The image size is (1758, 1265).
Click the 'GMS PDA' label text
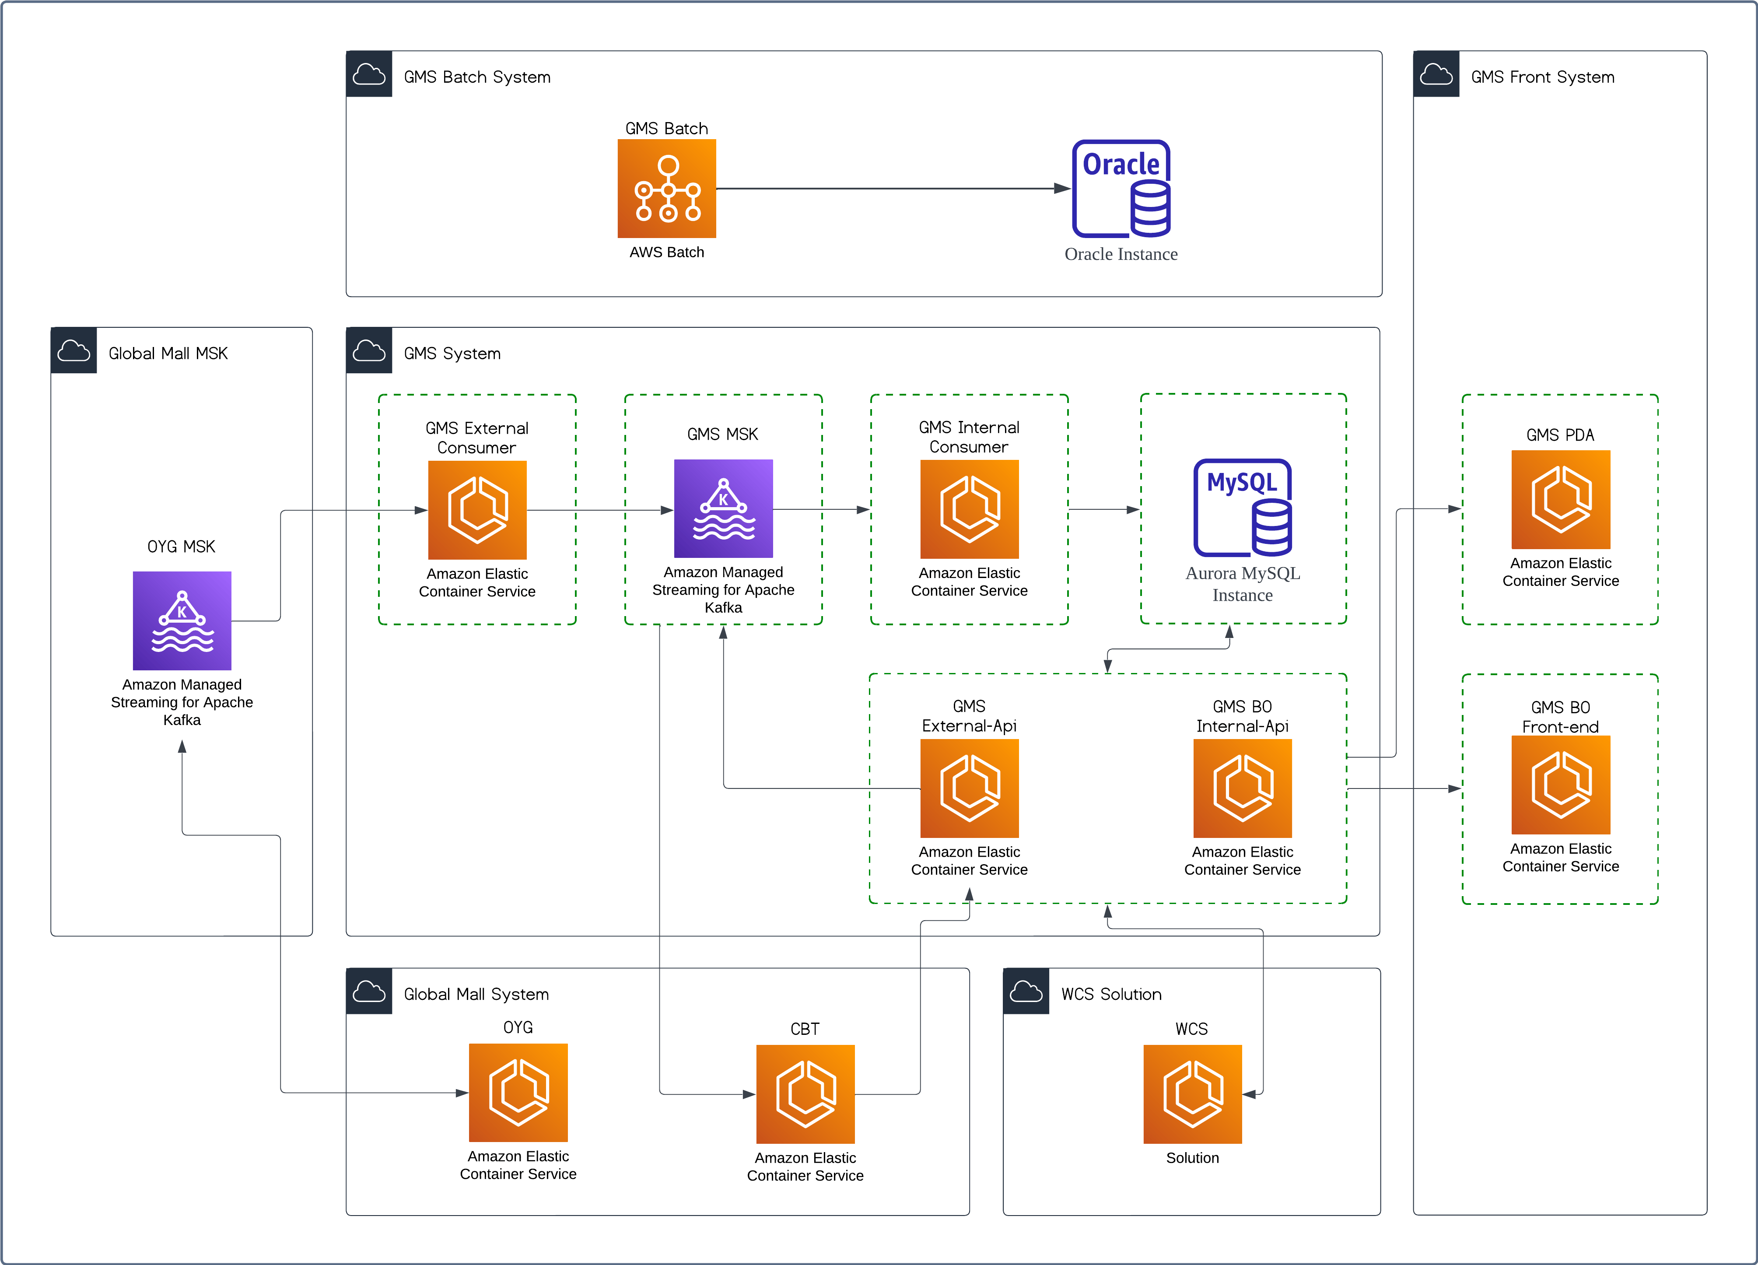pos(1560,435)
